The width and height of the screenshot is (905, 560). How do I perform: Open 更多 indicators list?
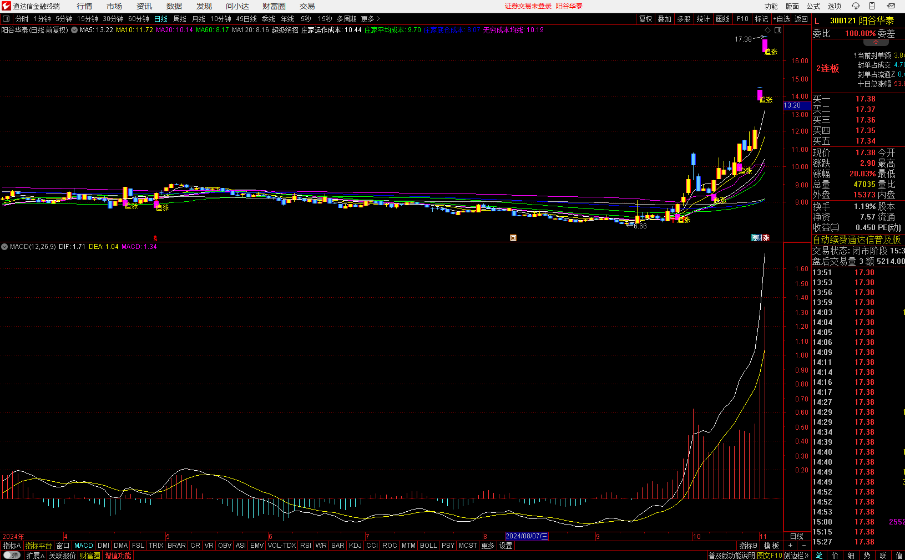pos(488,546)
